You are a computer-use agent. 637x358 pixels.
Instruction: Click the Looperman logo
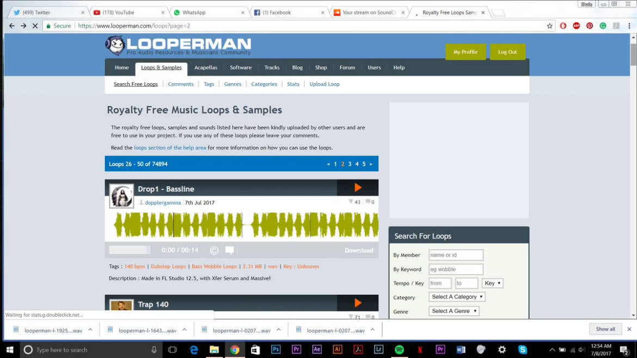178,46
